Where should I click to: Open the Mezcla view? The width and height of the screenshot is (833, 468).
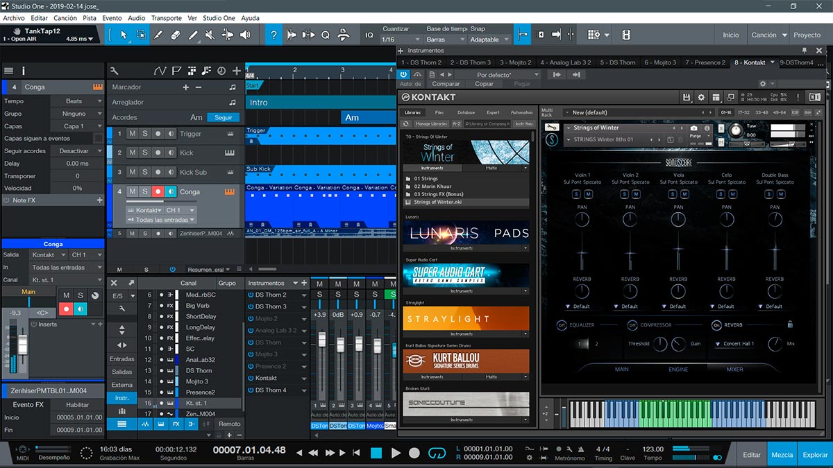[x=782, y=455]
